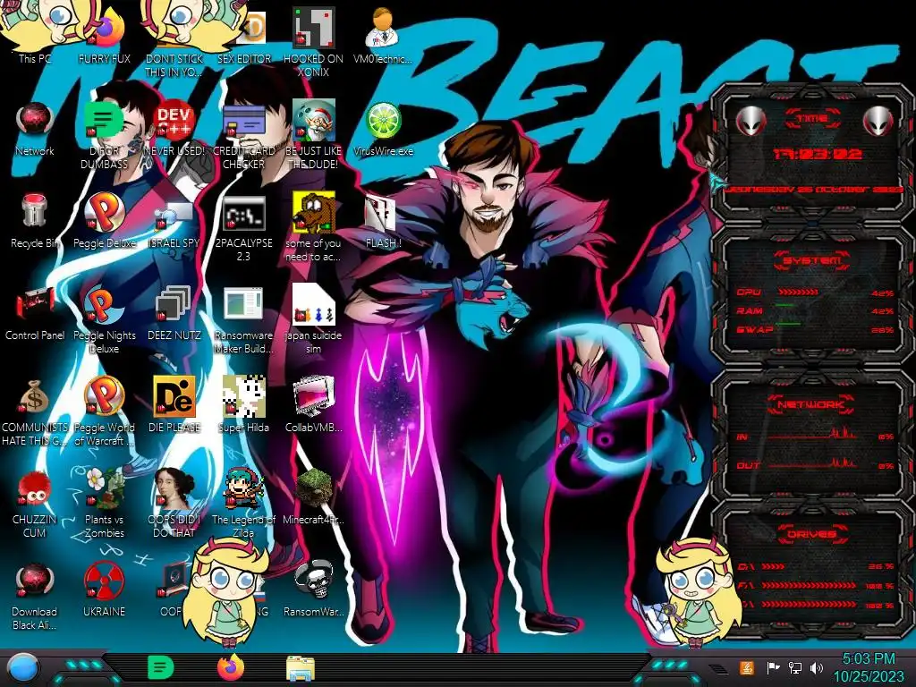Click the RAM usage bar in SYSTEM widget
The width and height of the screenshot is (916, 687).
(785, 305)
